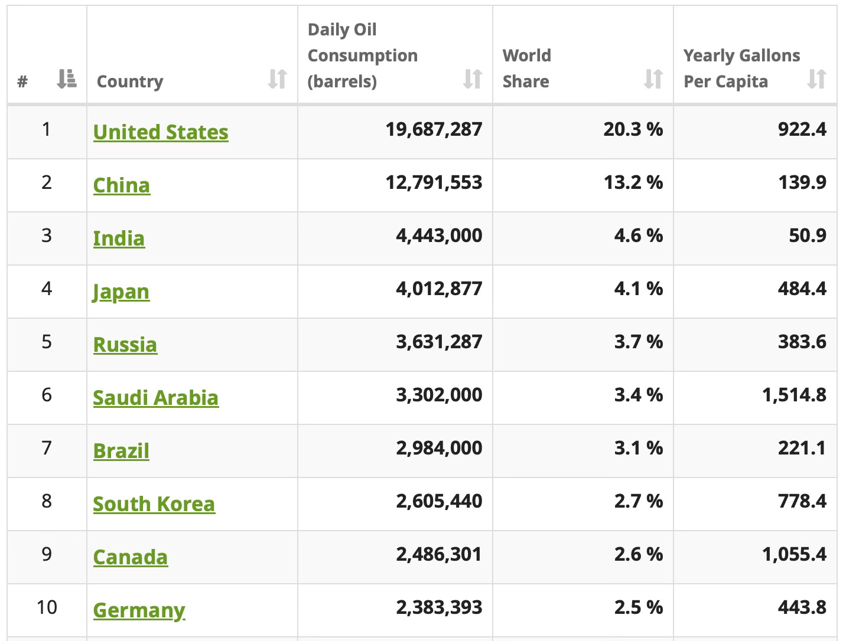Select the value 3,631,287

click(440, 342)
